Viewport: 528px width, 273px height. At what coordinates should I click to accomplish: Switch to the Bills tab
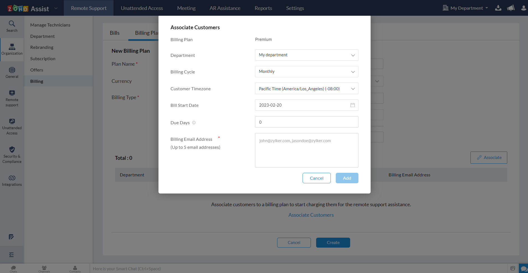click(x=115, y=33)
